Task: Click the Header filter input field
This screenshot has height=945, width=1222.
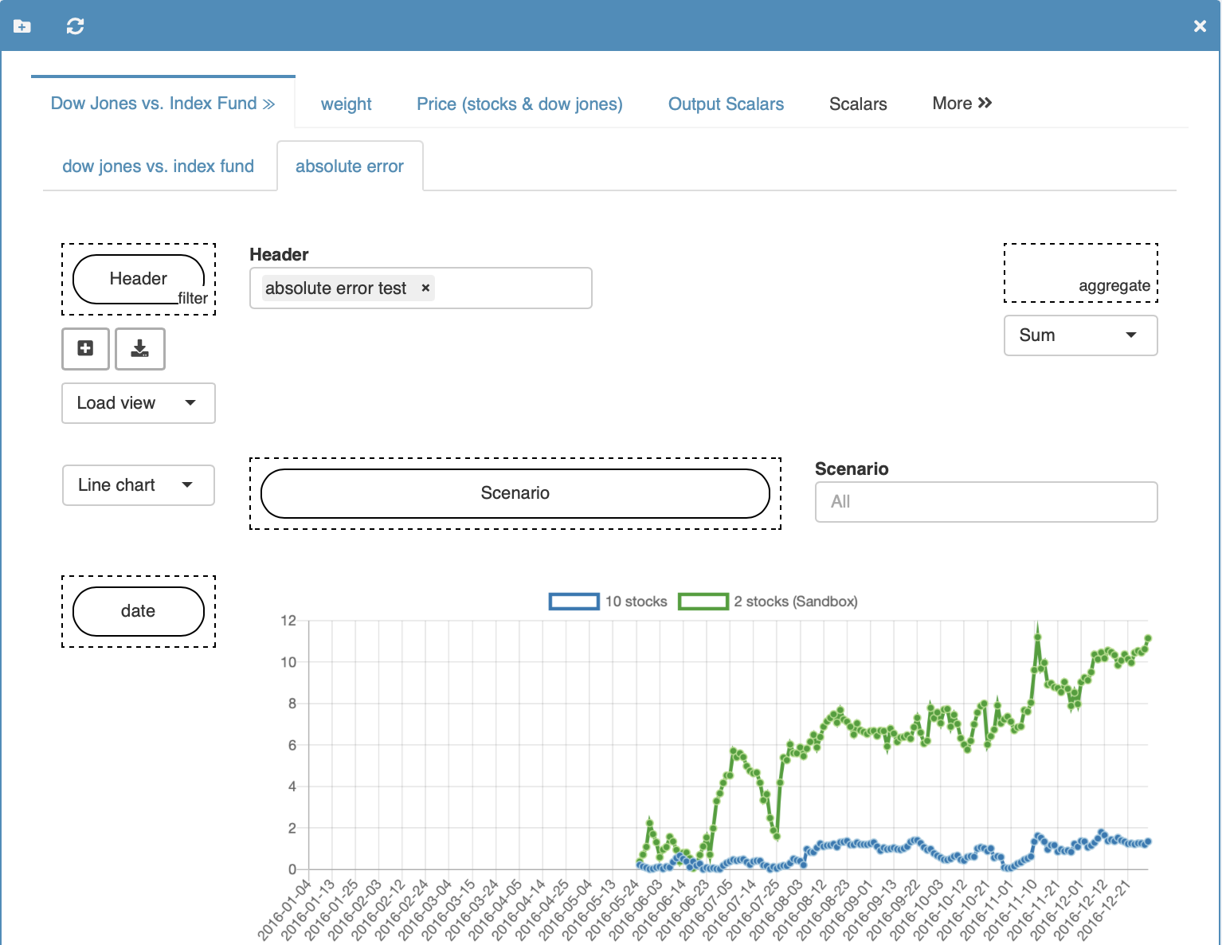Action: point(421,288)
